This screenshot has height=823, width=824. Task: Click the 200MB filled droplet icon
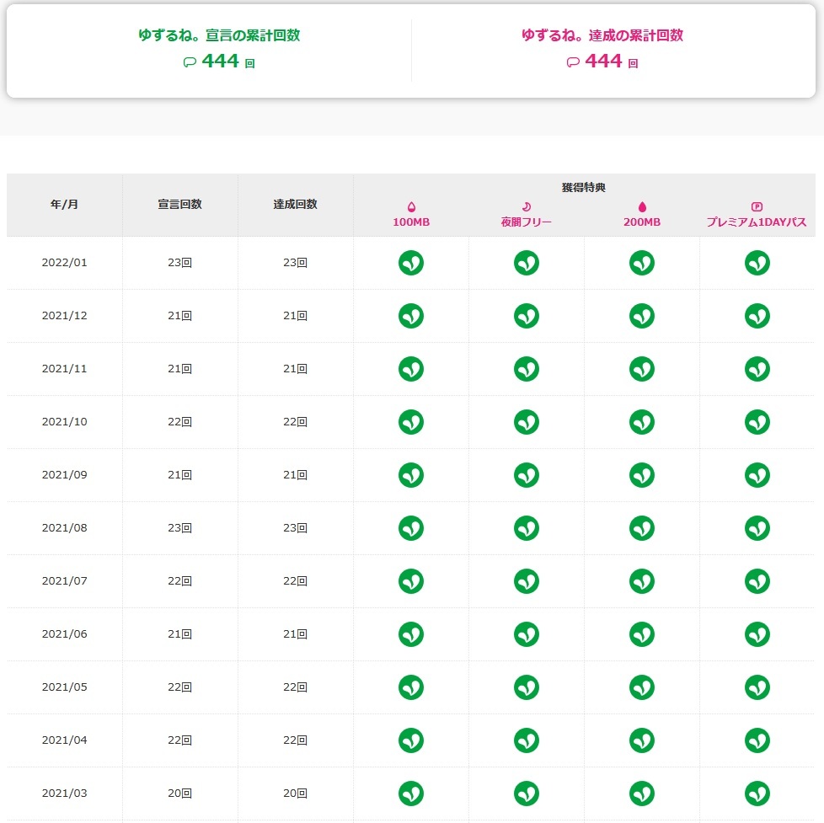point(642,206)
